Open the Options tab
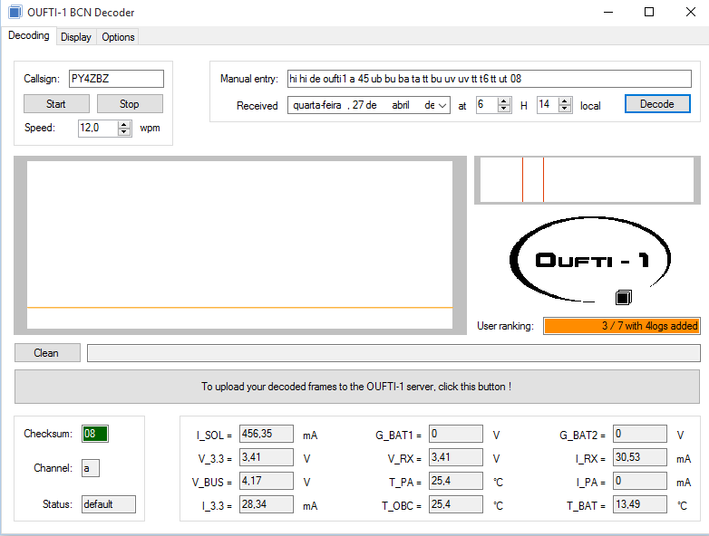 point(118,37)
